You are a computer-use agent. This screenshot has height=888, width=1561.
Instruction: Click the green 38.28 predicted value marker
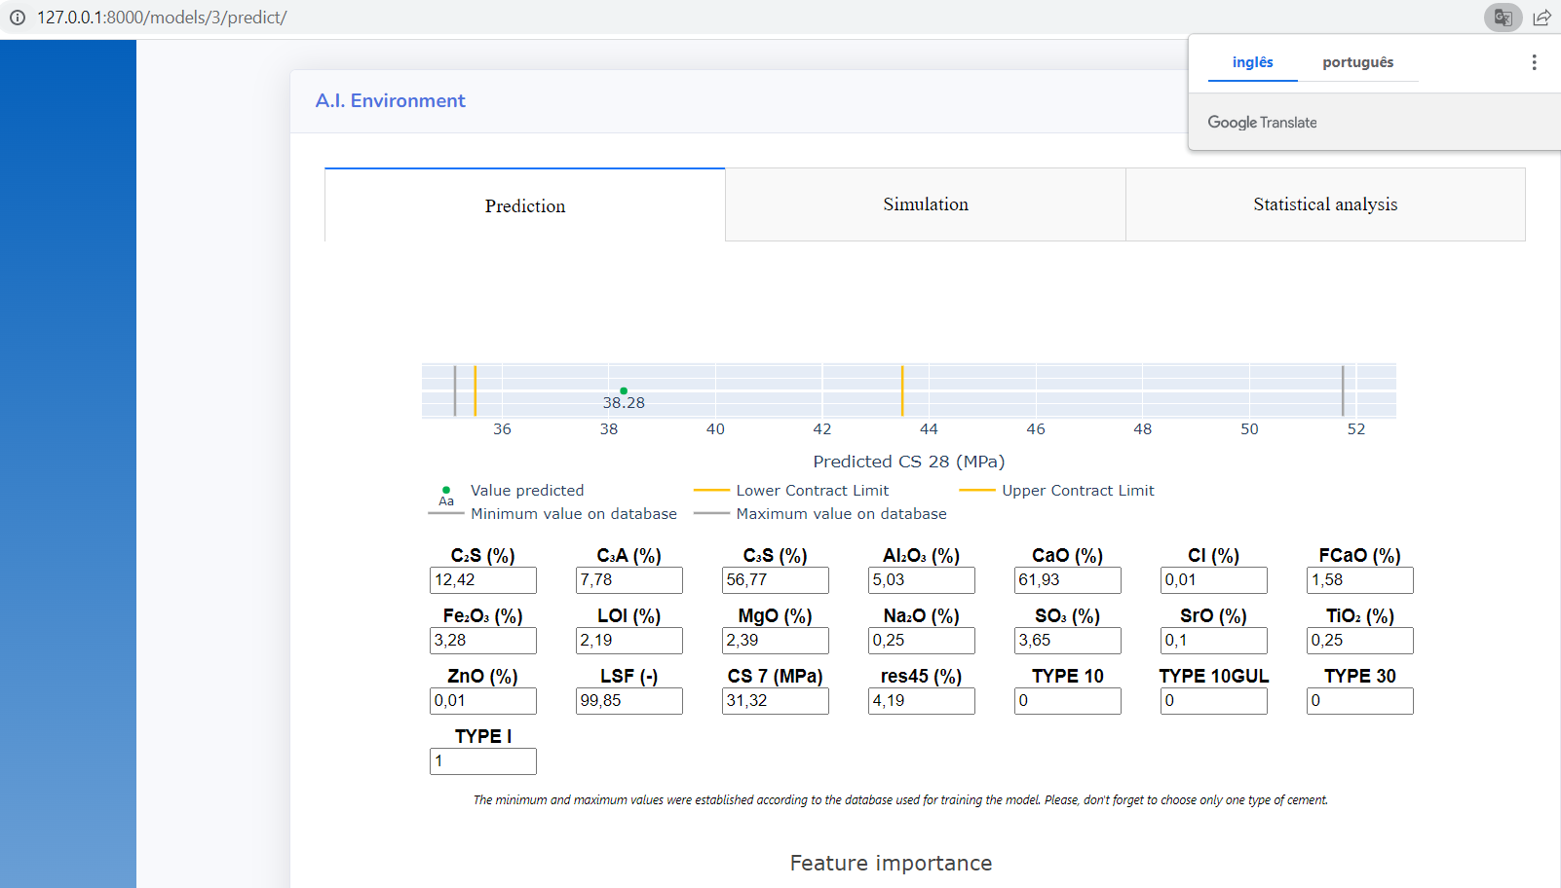coord(624,390)
